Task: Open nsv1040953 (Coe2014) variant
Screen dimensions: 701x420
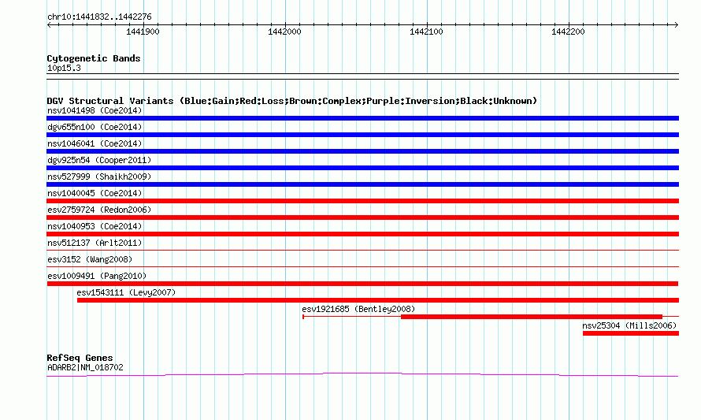Action: 95,226
